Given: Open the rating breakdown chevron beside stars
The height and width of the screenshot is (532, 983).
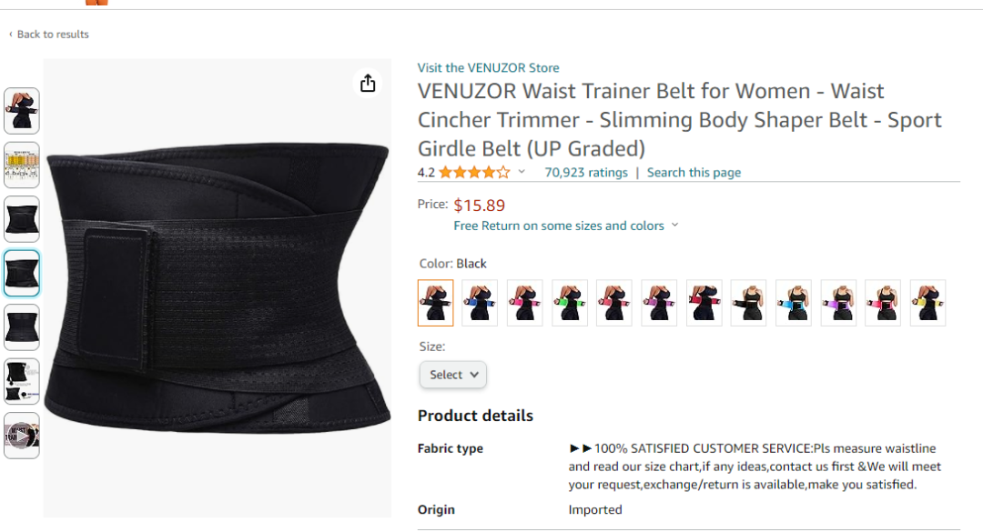Looking at the screenshot, I should click(x=521, y=172).
